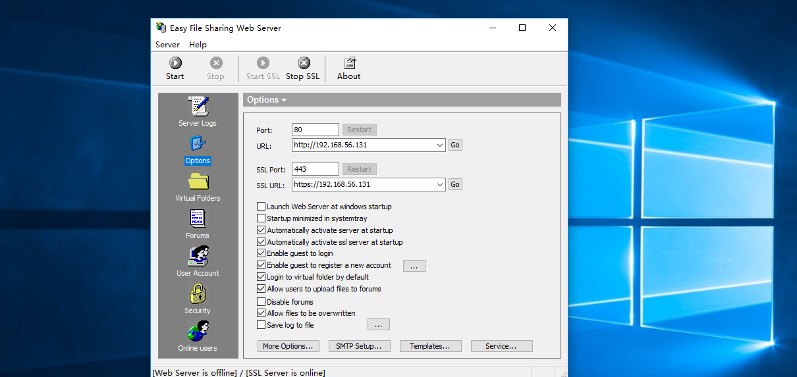
Task: Click into the SSL Port input field
Action: coord(315,169)
